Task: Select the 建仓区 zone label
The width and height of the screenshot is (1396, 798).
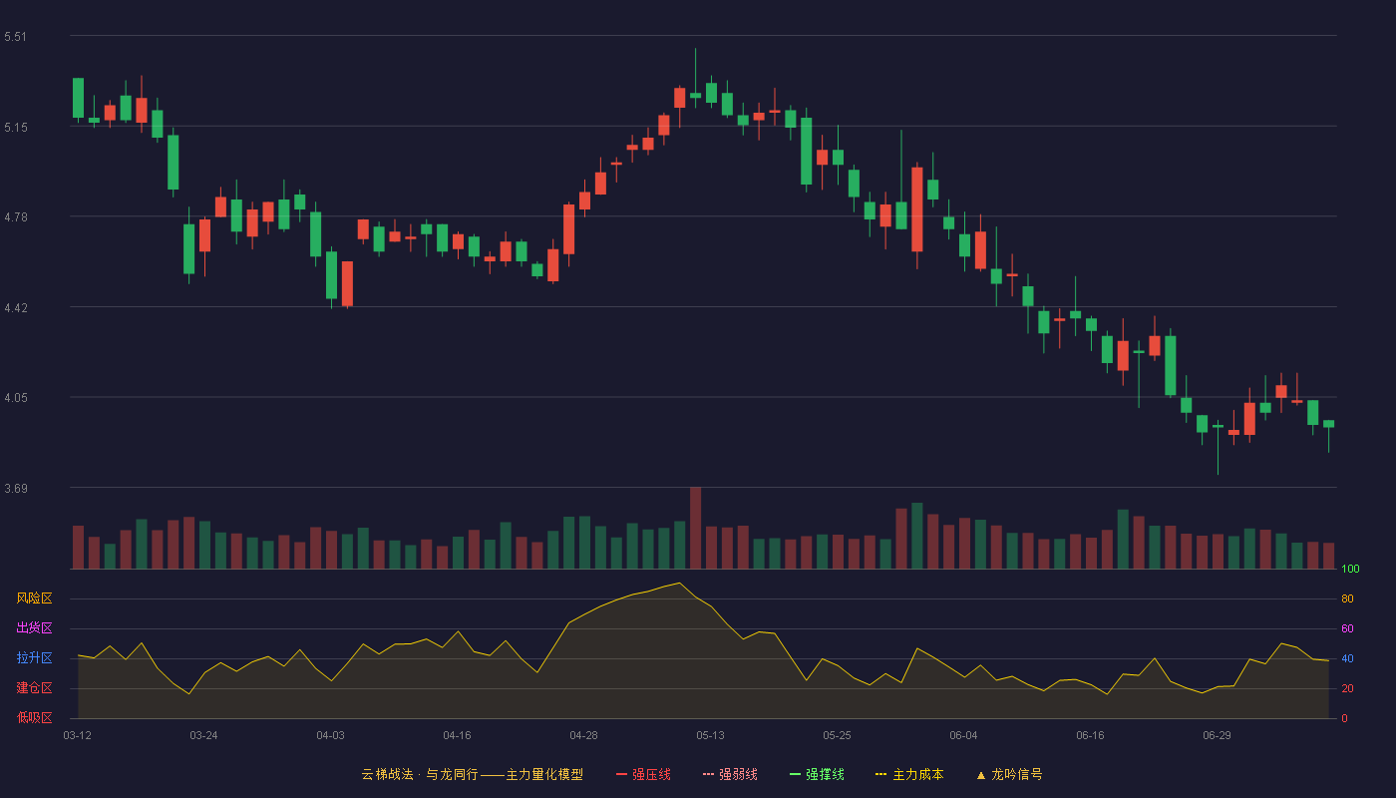Action: [34, 688]
